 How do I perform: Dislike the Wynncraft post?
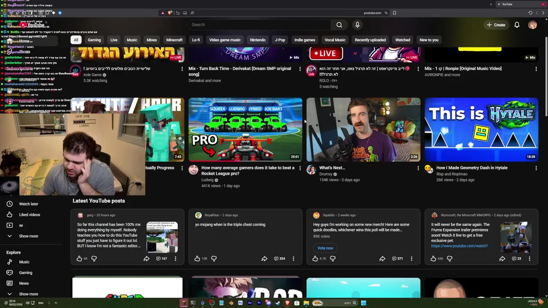click(x=450, y=258)
